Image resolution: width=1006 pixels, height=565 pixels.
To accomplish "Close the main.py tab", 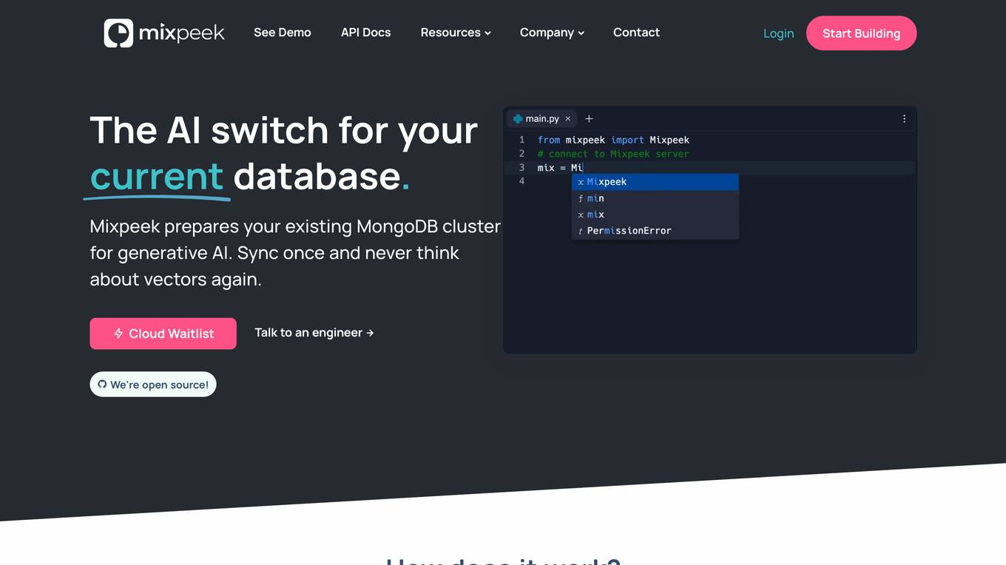I will [568, 118].
